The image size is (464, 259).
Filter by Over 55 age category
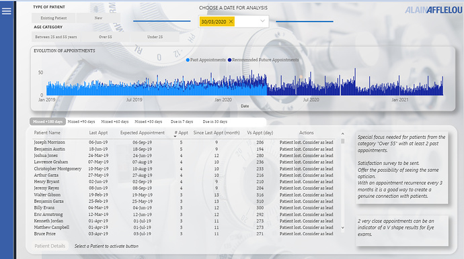106,37
